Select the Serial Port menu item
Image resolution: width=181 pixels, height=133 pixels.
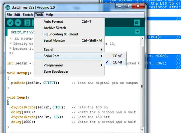[69, 56]
